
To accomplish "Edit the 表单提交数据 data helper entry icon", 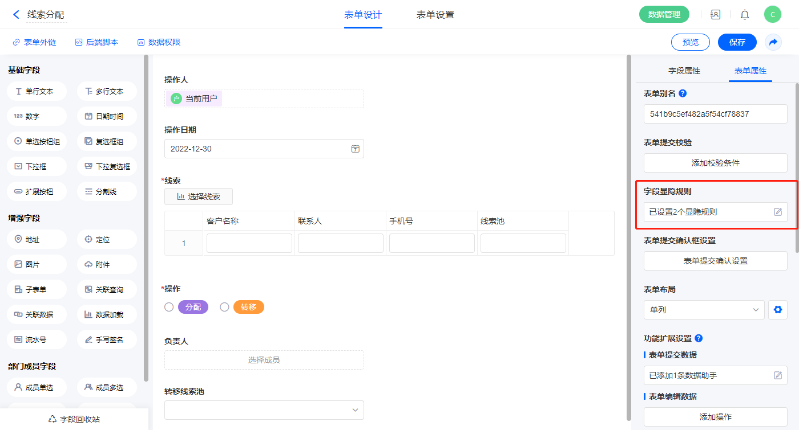I will point(777,375).
